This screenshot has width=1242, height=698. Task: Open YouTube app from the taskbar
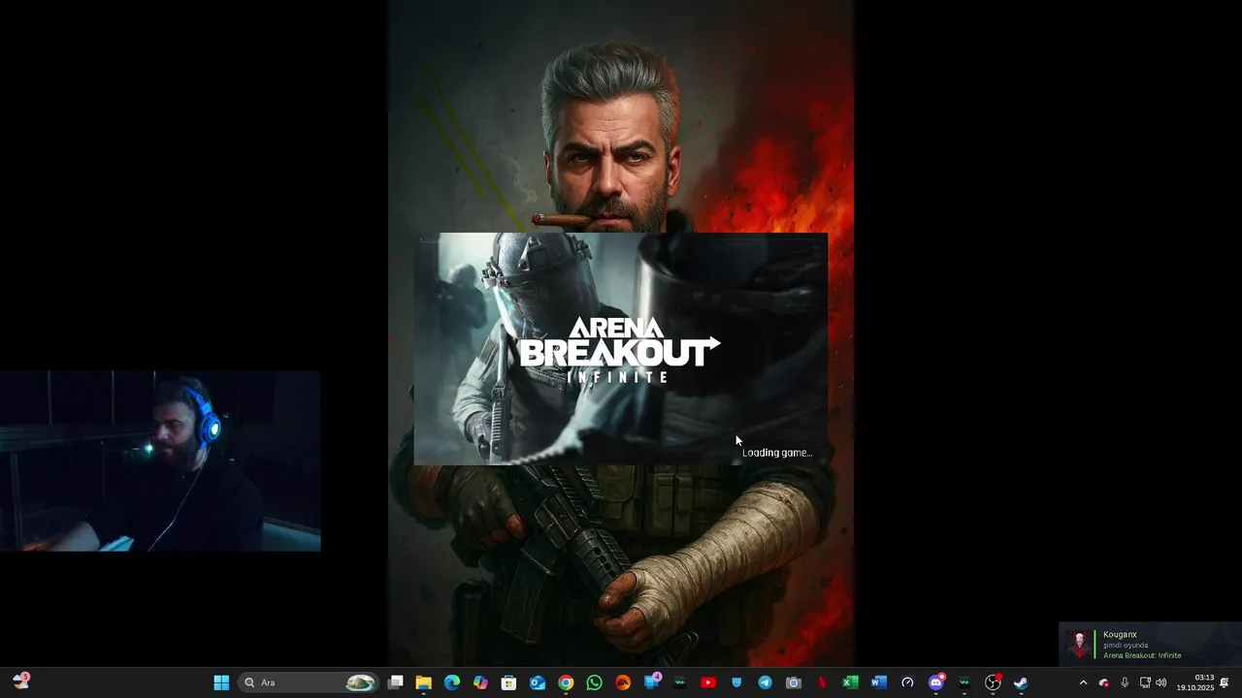tap(708, 682)
